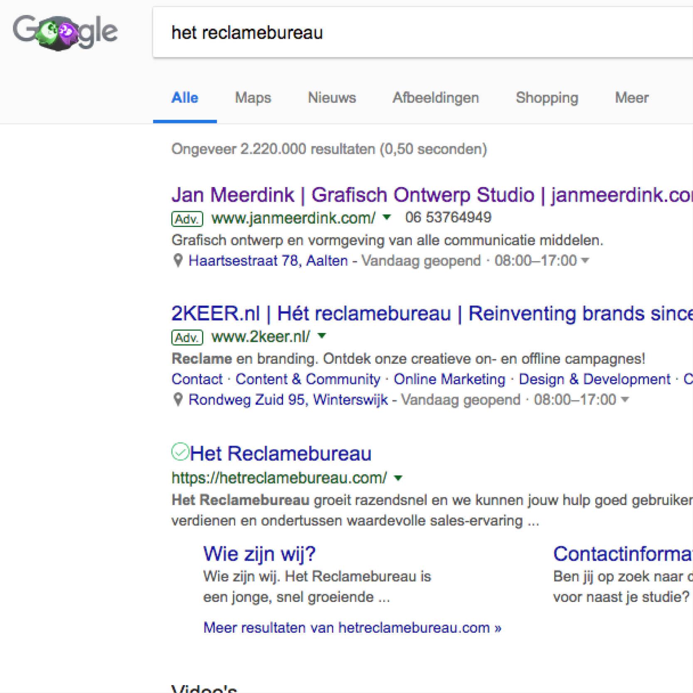Open the Meer search options menu
Screen dimensions: 693x693
[631, 98]
